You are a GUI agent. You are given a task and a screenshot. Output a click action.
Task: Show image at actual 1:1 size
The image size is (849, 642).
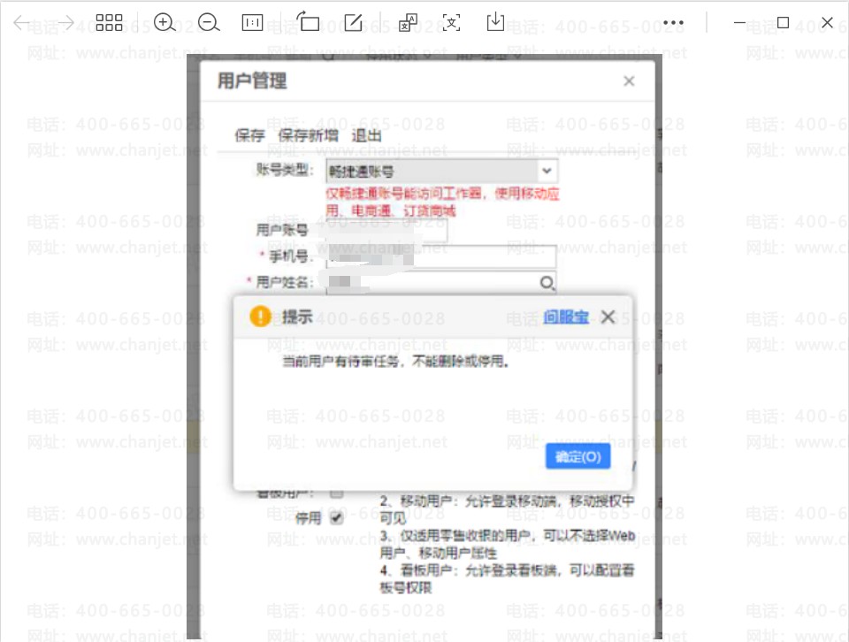[252, 23]
